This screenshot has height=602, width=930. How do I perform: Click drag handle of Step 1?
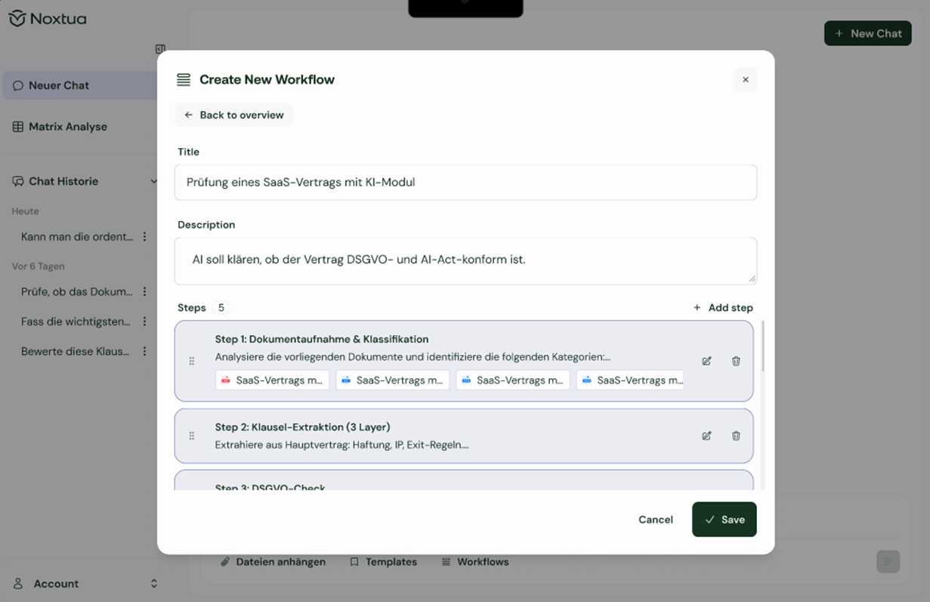click(192, 361)
